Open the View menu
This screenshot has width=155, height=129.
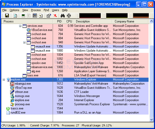25,10
